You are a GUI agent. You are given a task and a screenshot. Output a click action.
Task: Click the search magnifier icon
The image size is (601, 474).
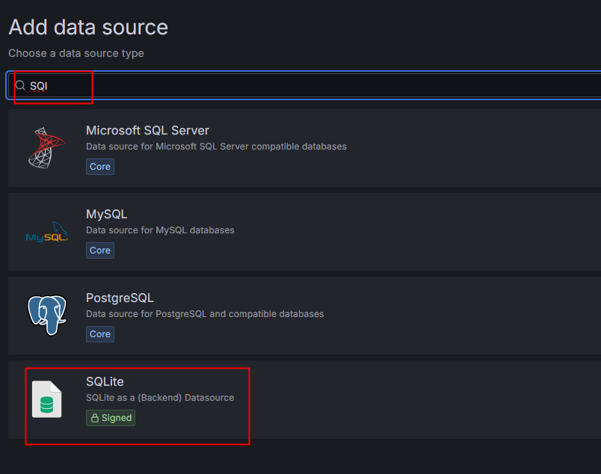click(20, 85)
